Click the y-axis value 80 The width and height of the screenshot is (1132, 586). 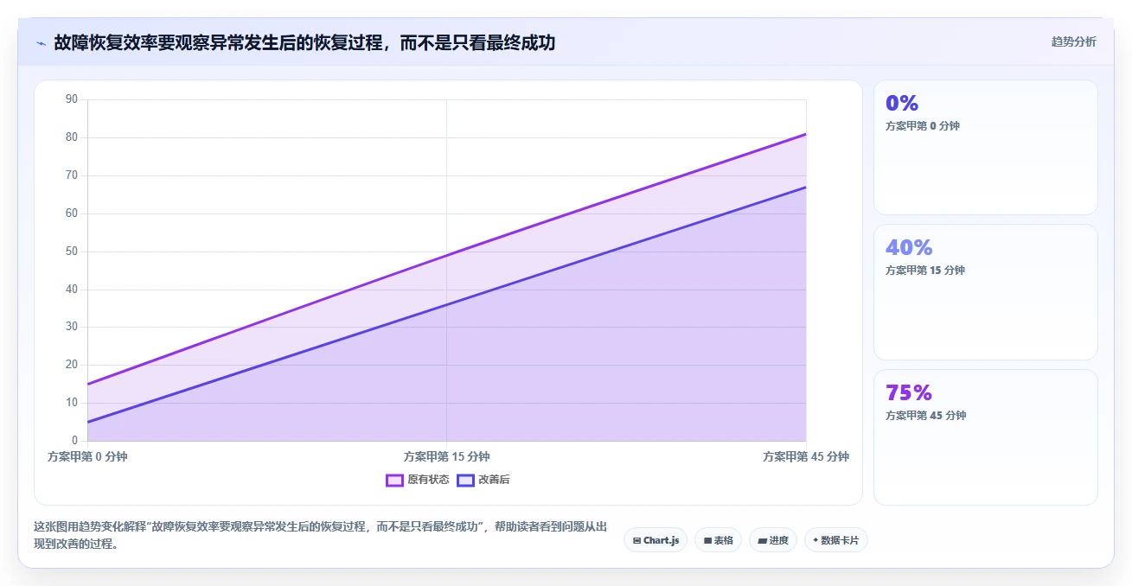[72, 137]
